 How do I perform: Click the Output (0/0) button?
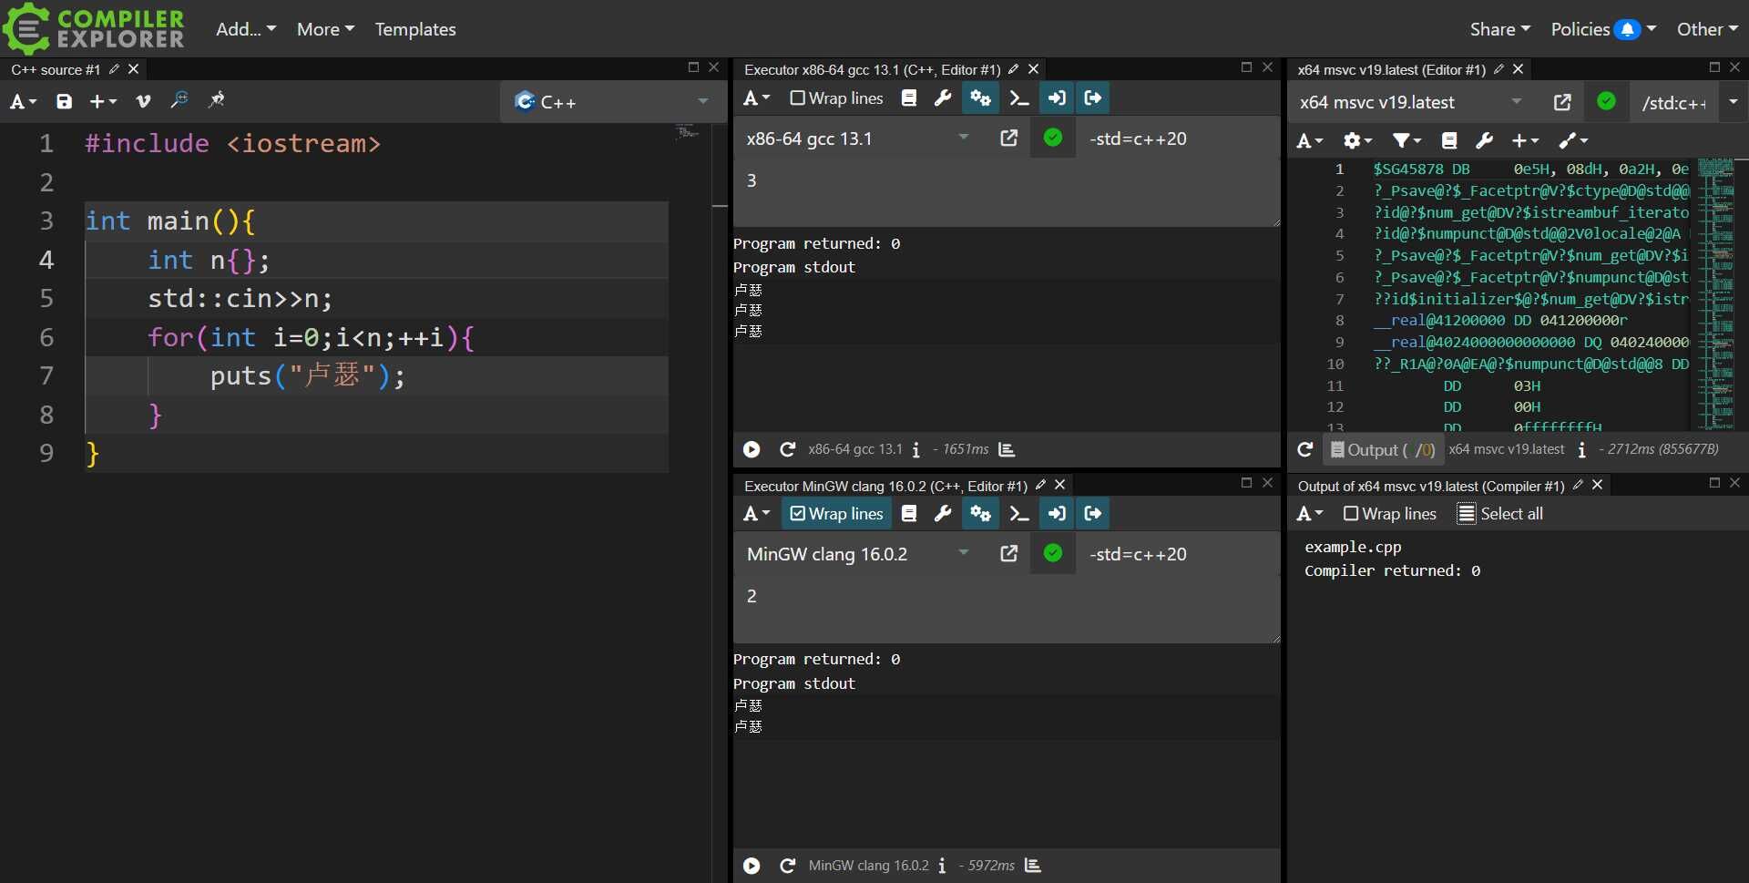point(1383,449)
